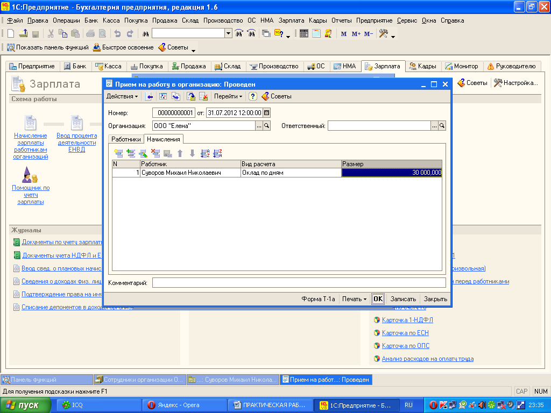Open the calculator icon in toolbar
This screenshot has width=551, height=413.
point(304,34)
